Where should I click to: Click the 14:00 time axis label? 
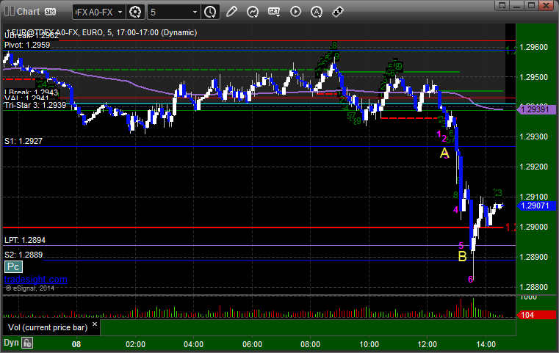click(486, 344)
